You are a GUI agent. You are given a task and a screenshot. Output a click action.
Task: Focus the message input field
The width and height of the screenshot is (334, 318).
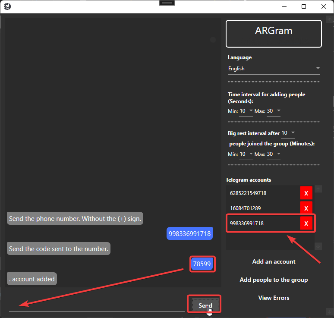(x=97, y=305)
